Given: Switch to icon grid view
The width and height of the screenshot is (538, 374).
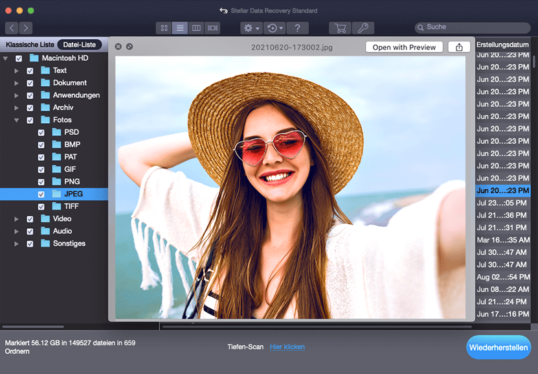Looking at the screenshot, I should click(164, 28).
